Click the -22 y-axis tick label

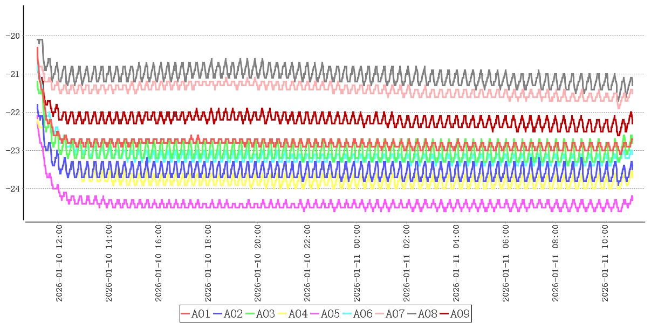point(12,112)
